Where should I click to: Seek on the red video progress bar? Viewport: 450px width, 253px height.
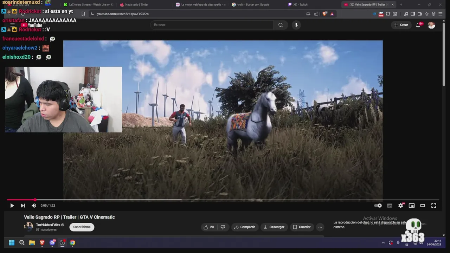point(223,200)
